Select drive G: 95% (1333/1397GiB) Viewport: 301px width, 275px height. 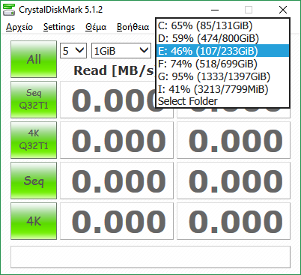222,76
